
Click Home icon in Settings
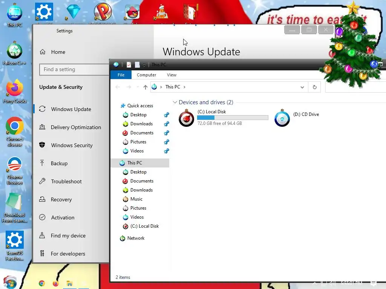coord(43,52)
